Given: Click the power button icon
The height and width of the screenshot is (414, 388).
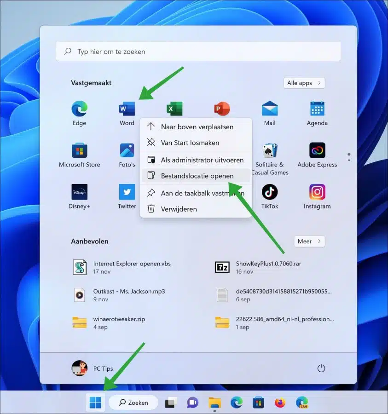Looking at the screenshot, I should [x=321, y=368].
